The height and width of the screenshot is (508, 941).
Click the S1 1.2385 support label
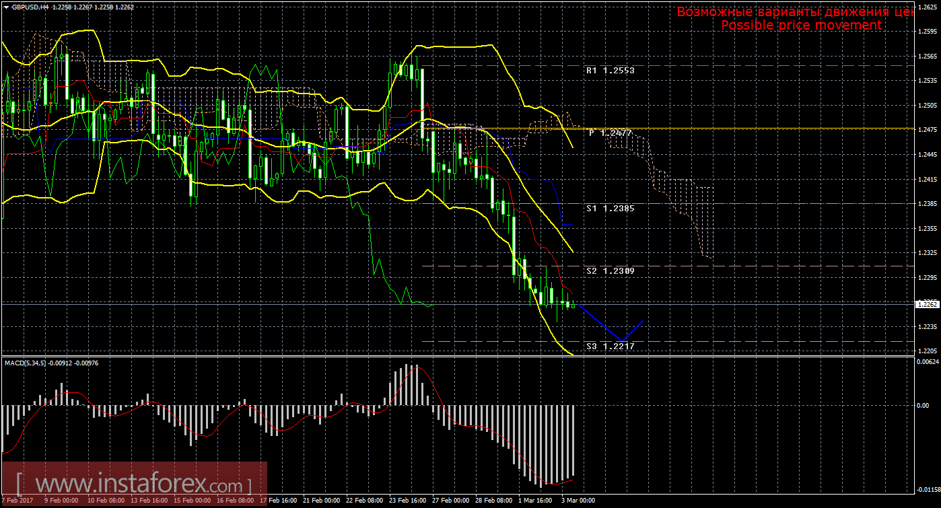point(610,209)
